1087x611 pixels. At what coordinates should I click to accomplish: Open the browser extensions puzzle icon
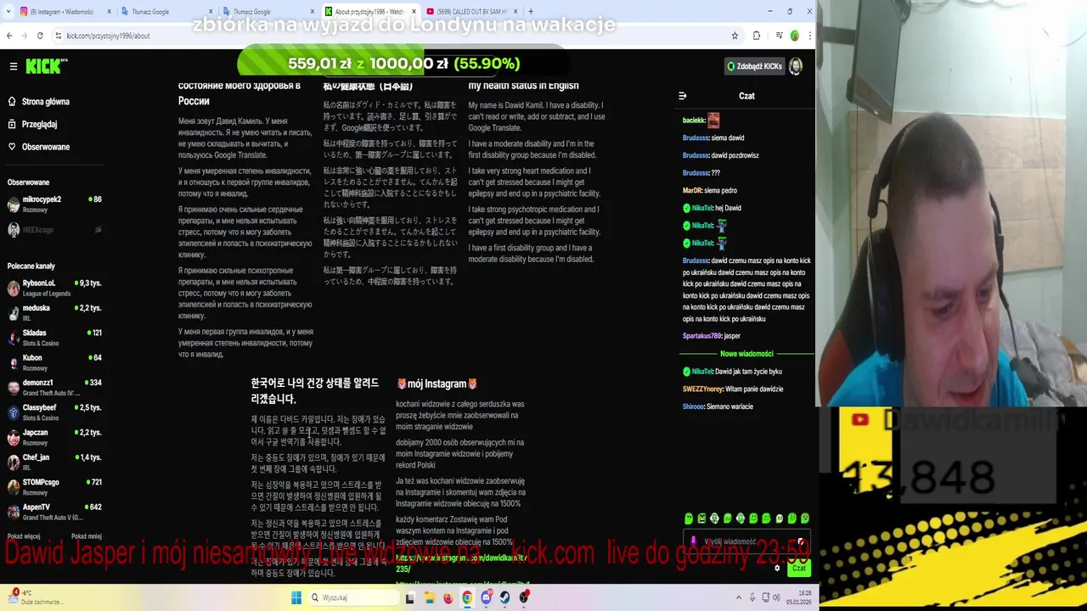click(x=757, y=36)
